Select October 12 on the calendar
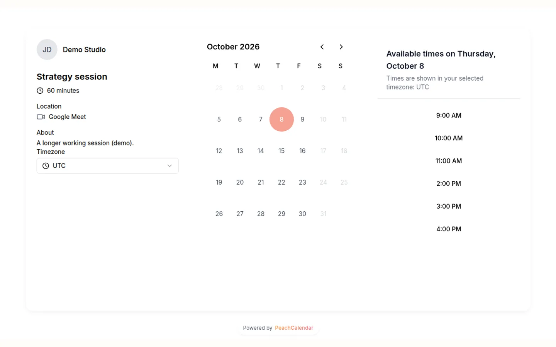556x347 pixels. (x=219, y=151)
